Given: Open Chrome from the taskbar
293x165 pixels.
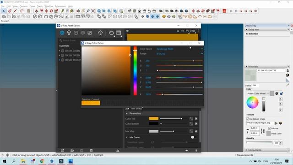Looking at the screenshot, I should (42, 161).
